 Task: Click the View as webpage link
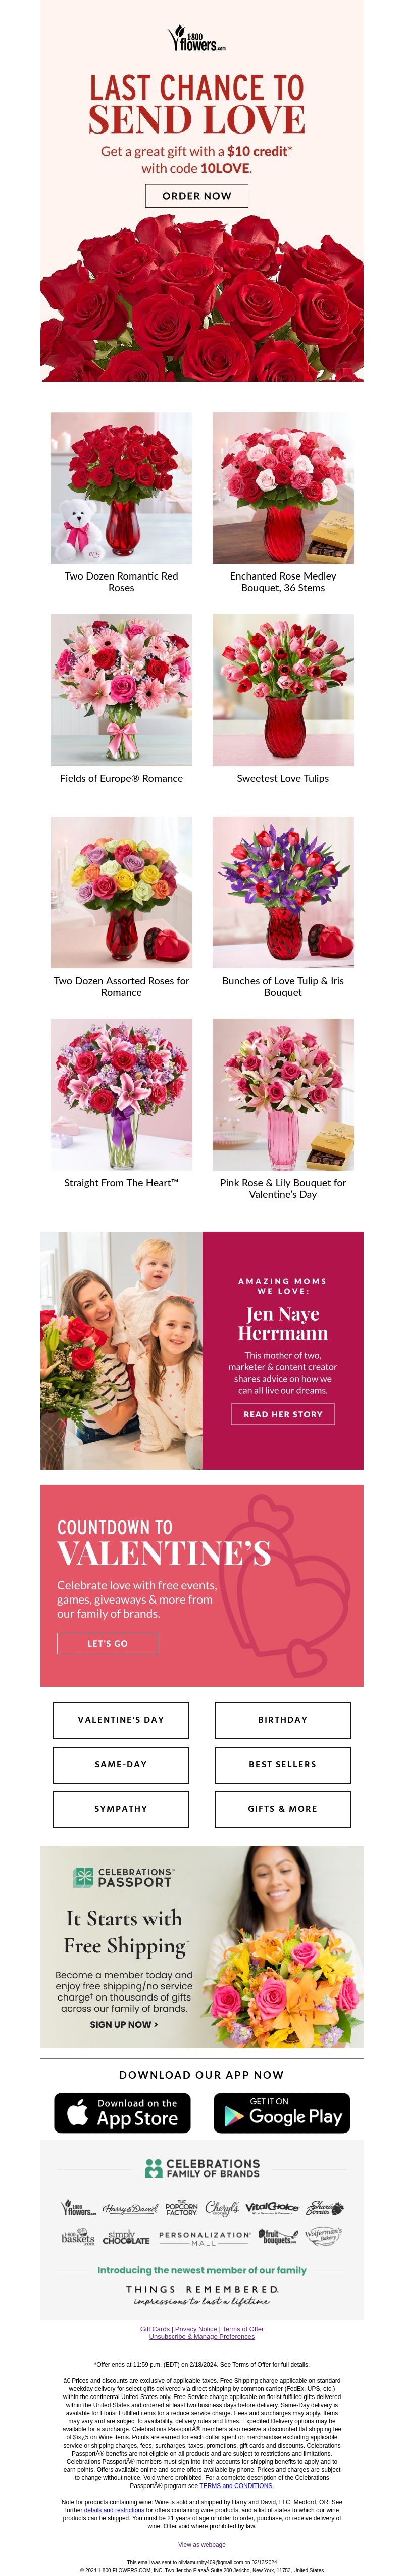click(x=201, y=2545)
